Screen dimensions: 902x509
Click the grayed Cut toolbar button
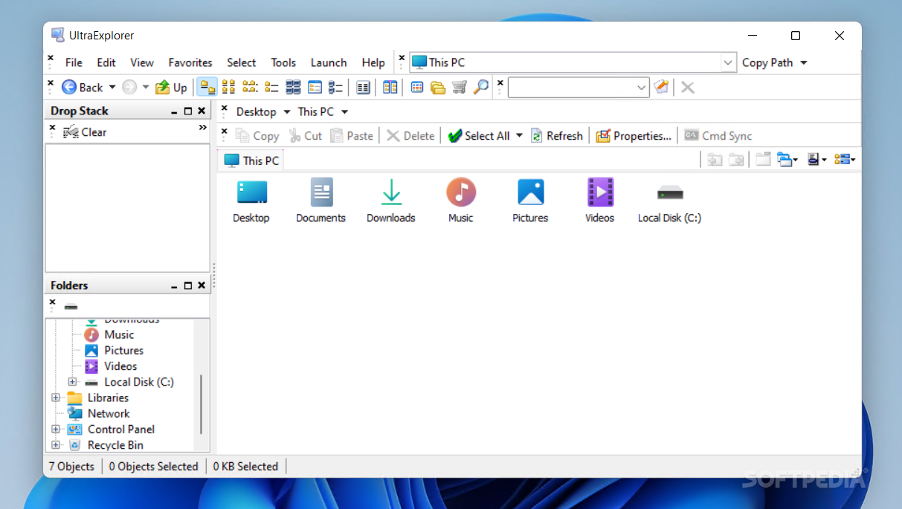click(x=306, y=135)
